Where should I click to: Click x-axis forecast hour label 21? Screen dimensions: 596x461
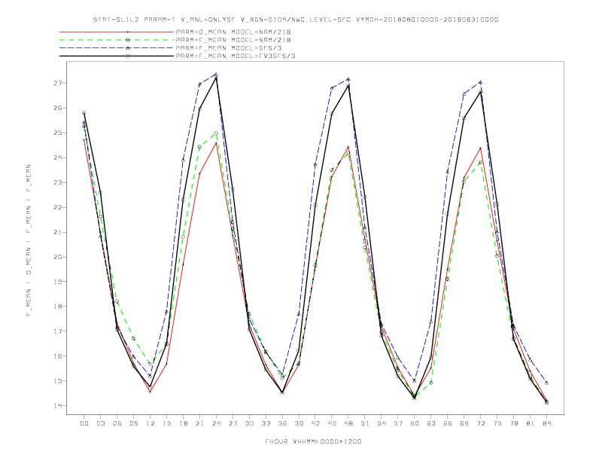199,423
